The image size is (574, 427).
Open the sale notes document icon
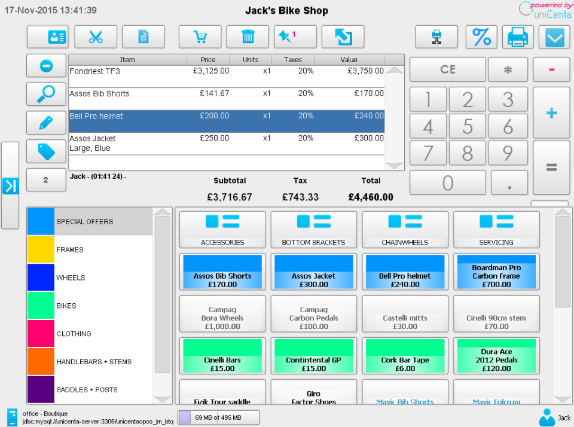click(142, 36)
